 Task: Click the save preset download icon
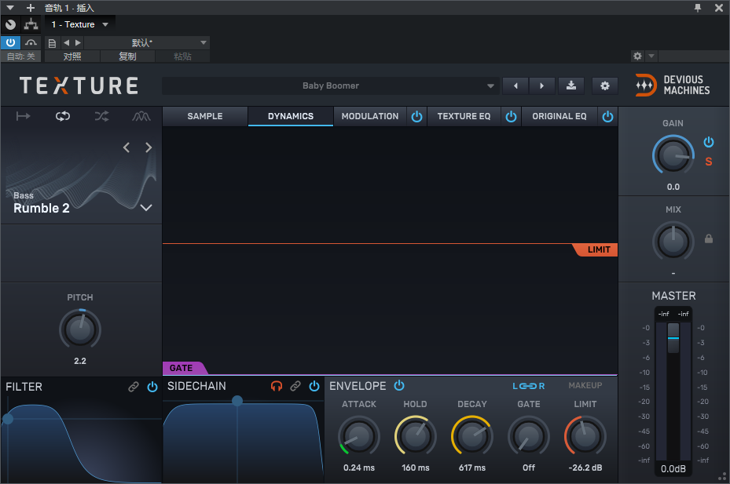point(570,86)
